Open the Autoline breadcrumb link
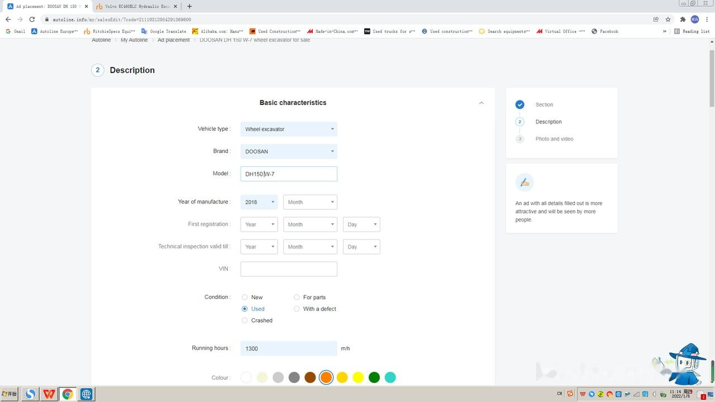 tap(101, 40)
